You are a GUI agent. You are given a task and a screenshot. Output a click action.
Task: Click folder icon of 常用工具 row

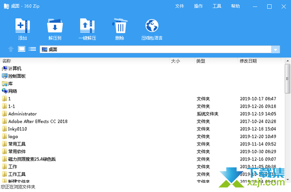(x=4, y=144)
